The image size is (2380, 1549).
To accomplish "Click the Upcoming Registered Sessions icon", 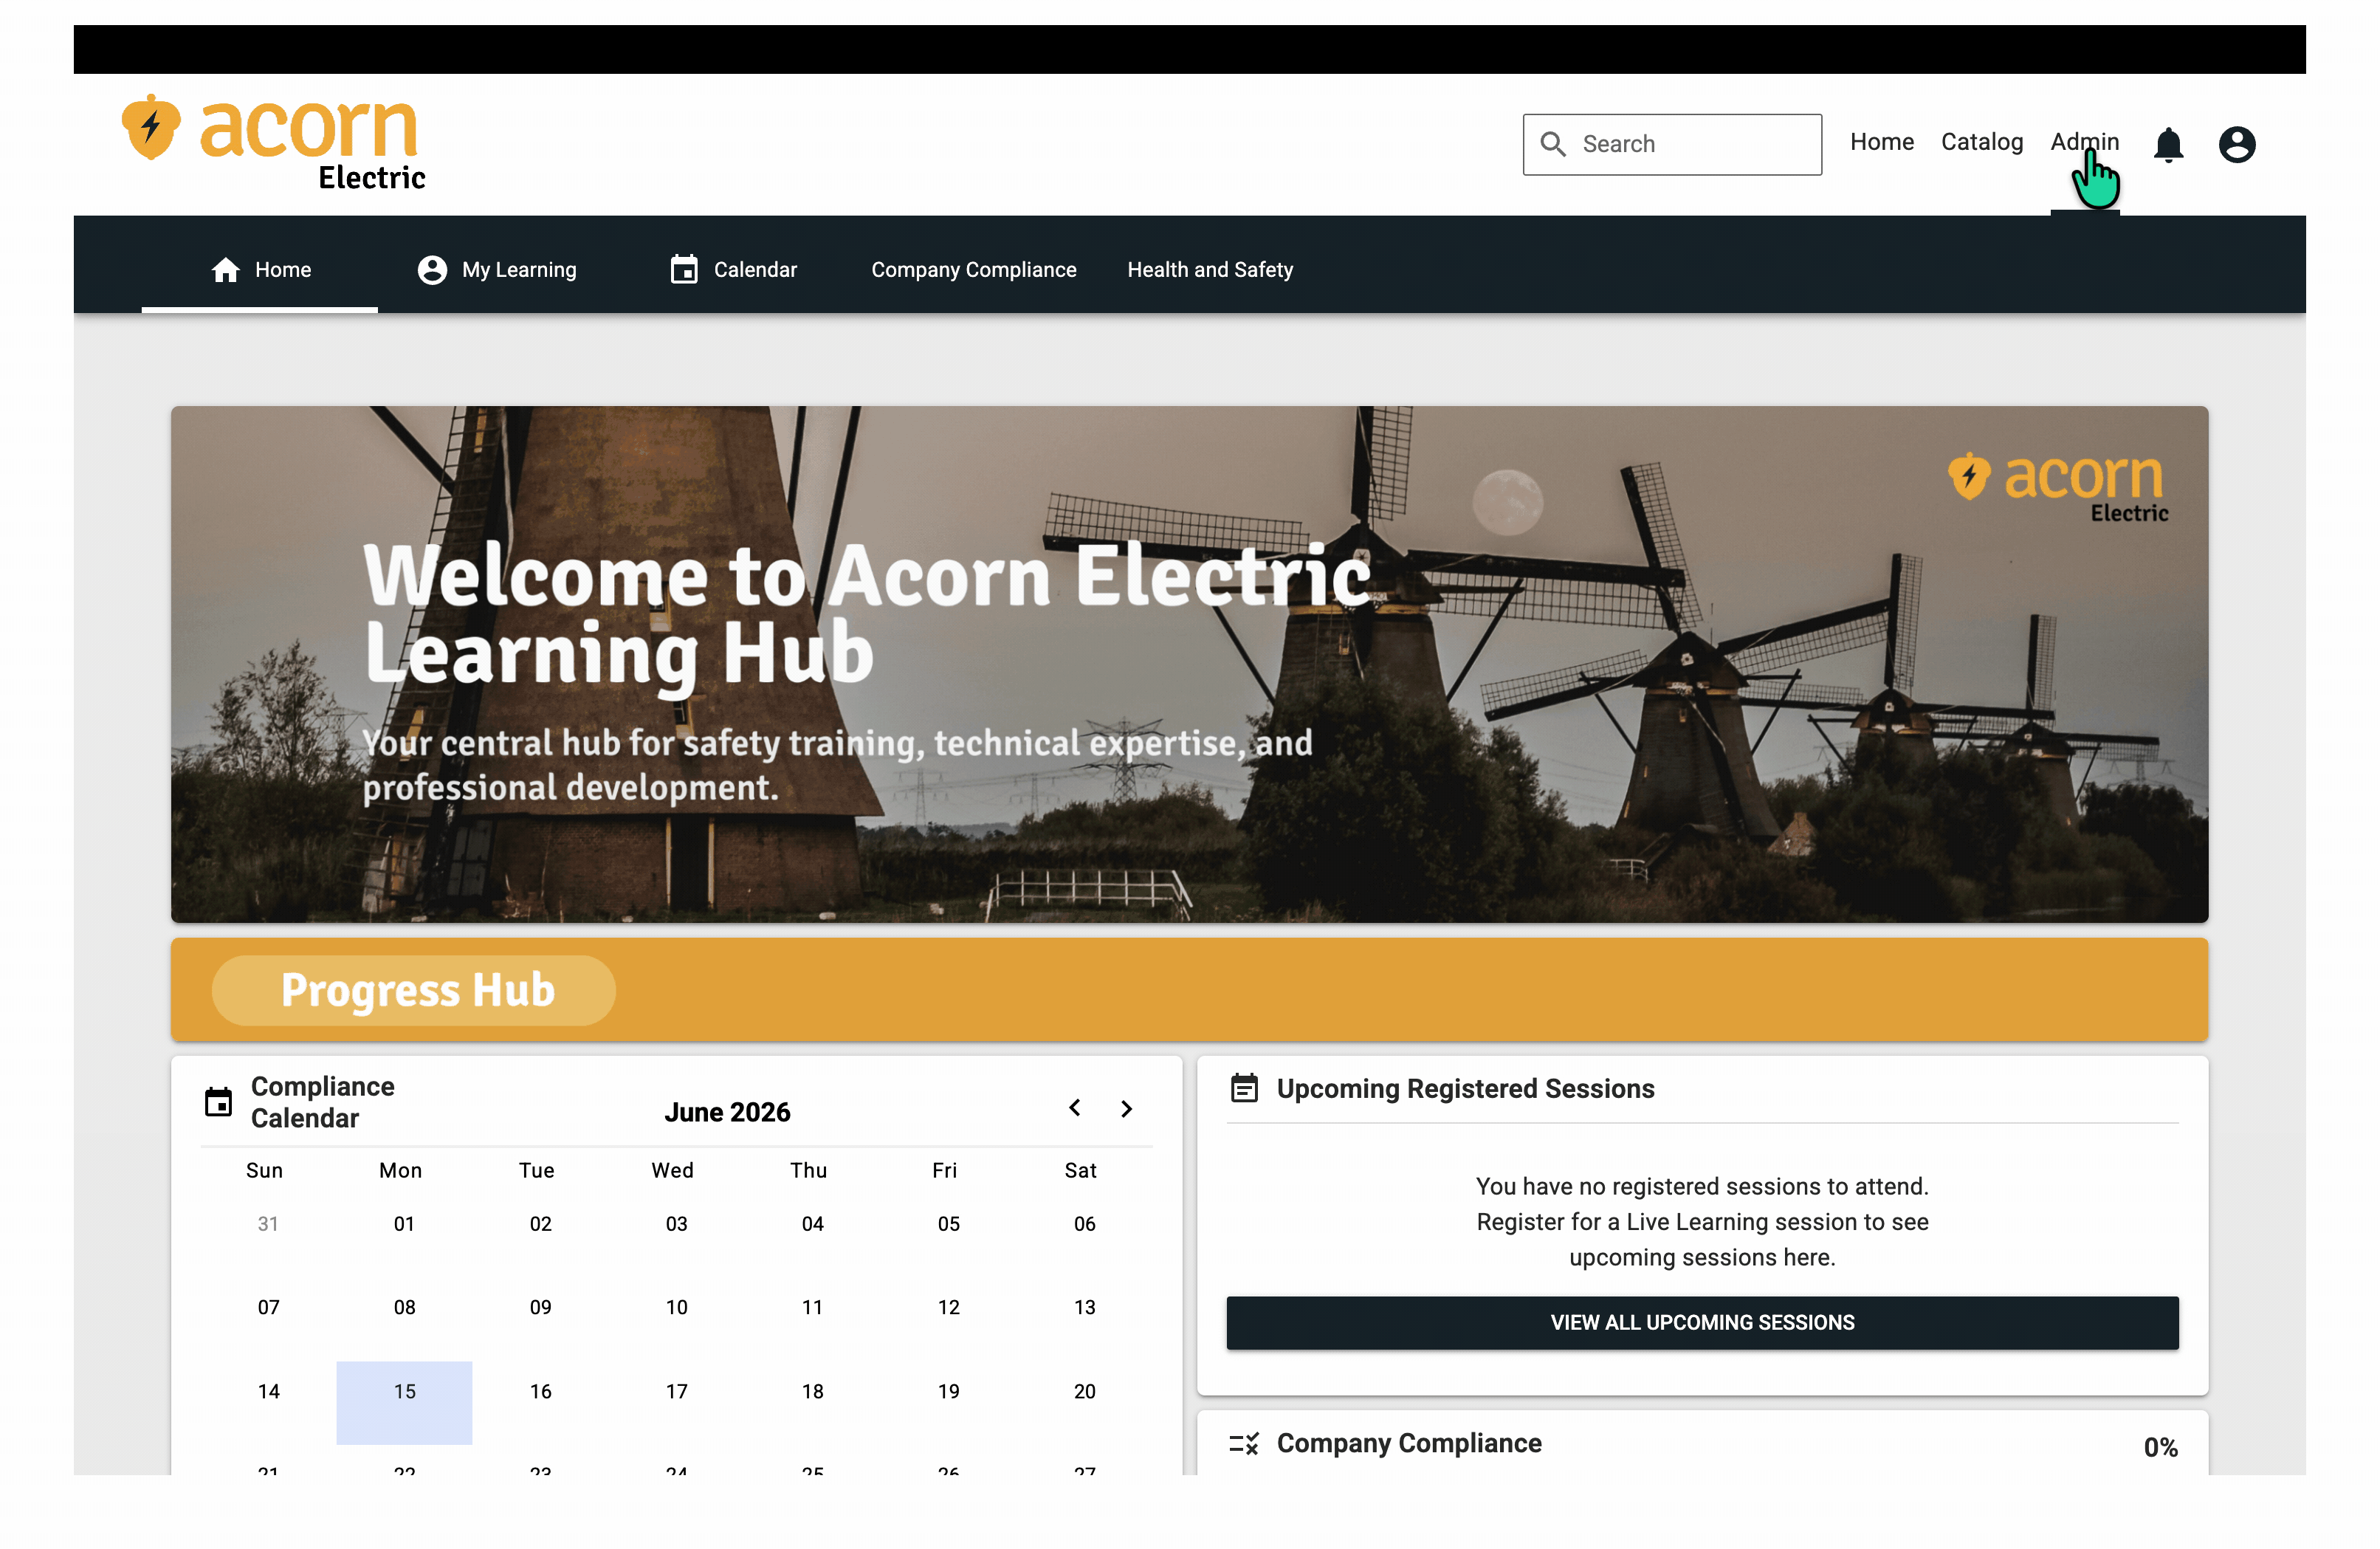I will click(x=1244, y=1088).
